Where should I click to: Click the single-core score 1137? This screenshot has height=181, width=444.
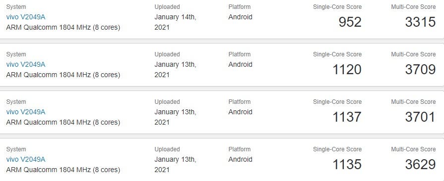click(x=347, y=117)
